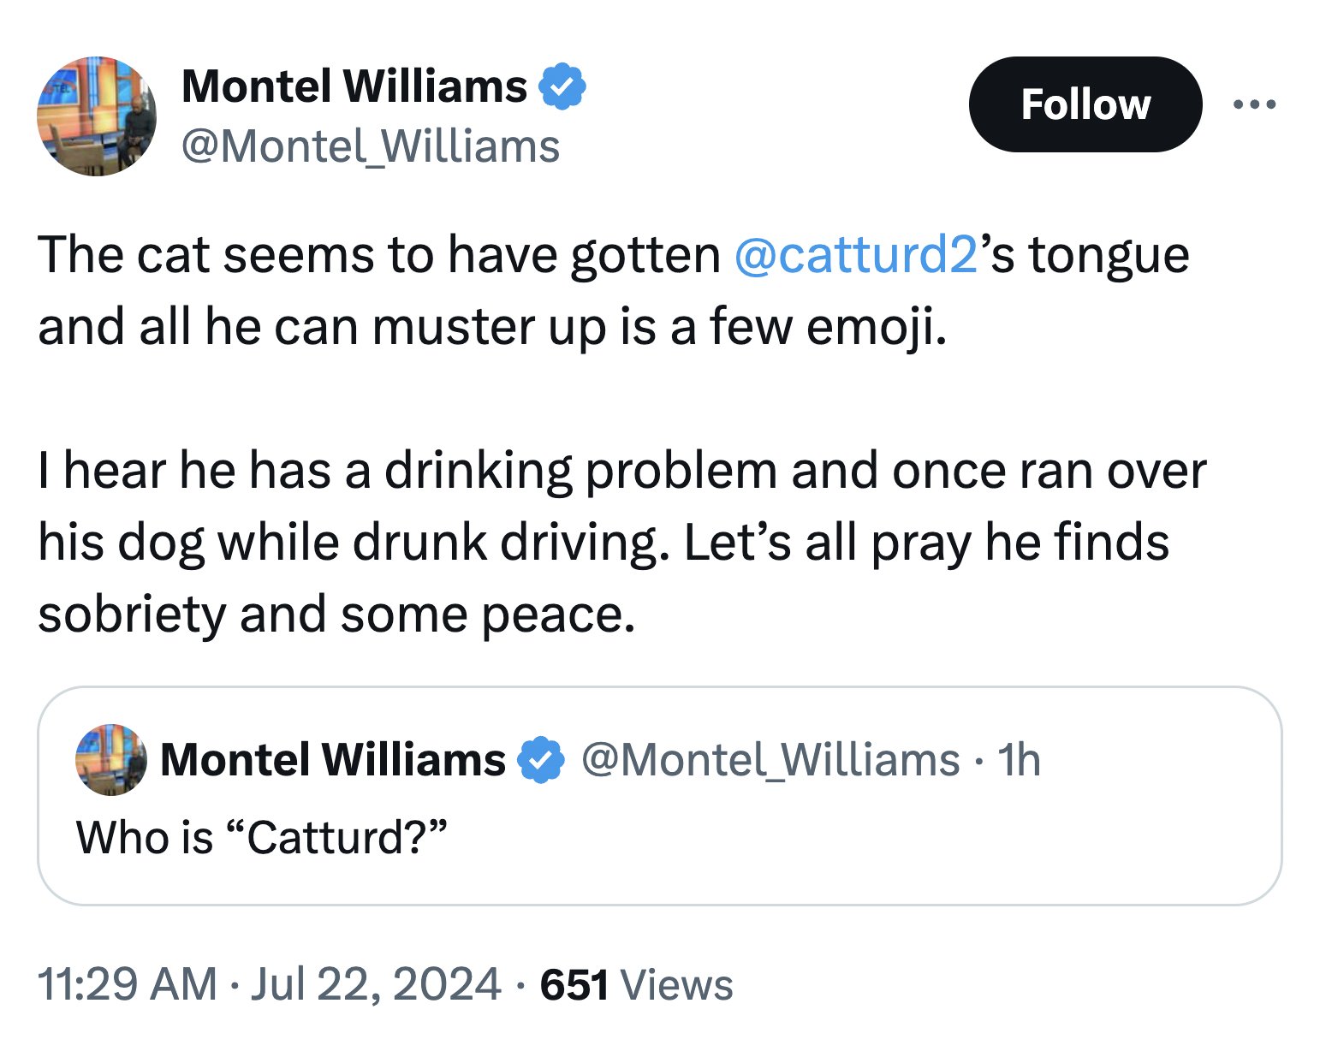Click the @Montel_Williams handle under the main name
Screen dimensions: 1320x1051
click(371, 146)
